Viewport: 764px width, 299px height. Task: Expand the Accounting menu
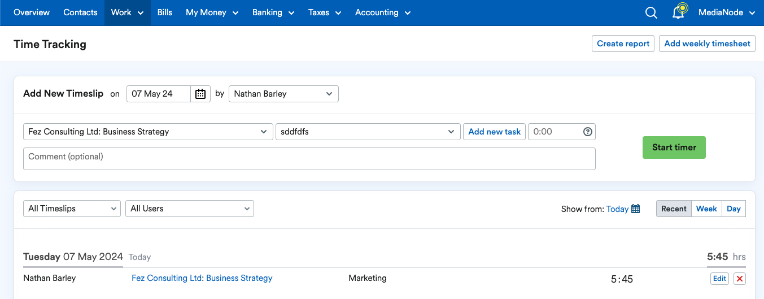pyautogui.click(x=383, y=12)
